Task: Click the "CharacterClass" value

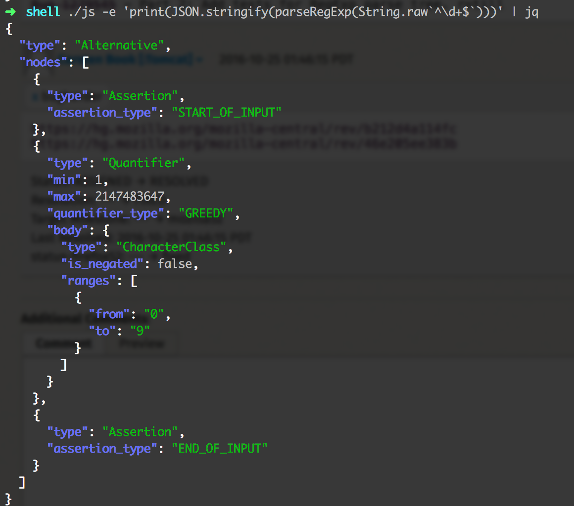Action: click(171, 247)
